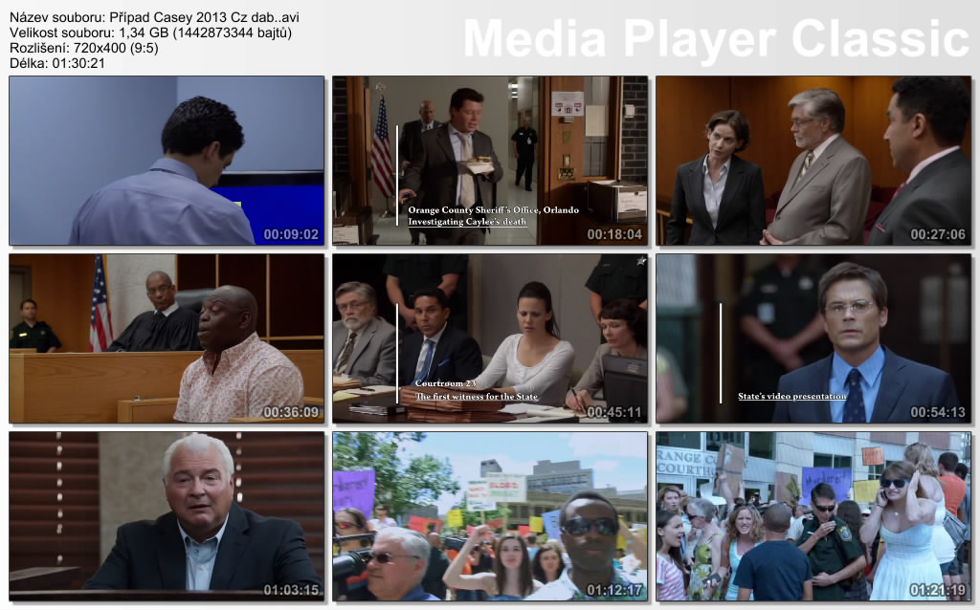Open the State's video presentation thumbnail
Image resolution: width=980 pixels, height=610 pixels.
pos(813,338)
